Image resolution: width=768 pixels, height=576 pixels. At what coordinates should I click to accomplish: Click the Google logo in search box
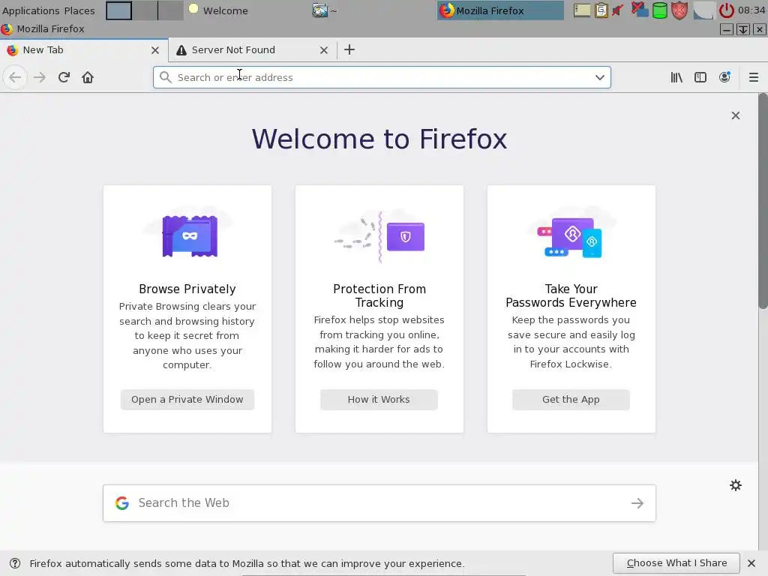tap(122, 503)
